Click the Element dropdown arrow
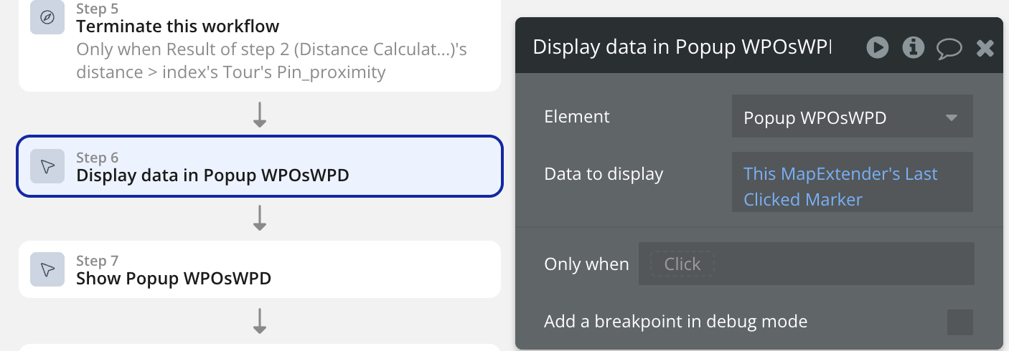The height and width of the screenshot is (351, 1009). [952, 117]
